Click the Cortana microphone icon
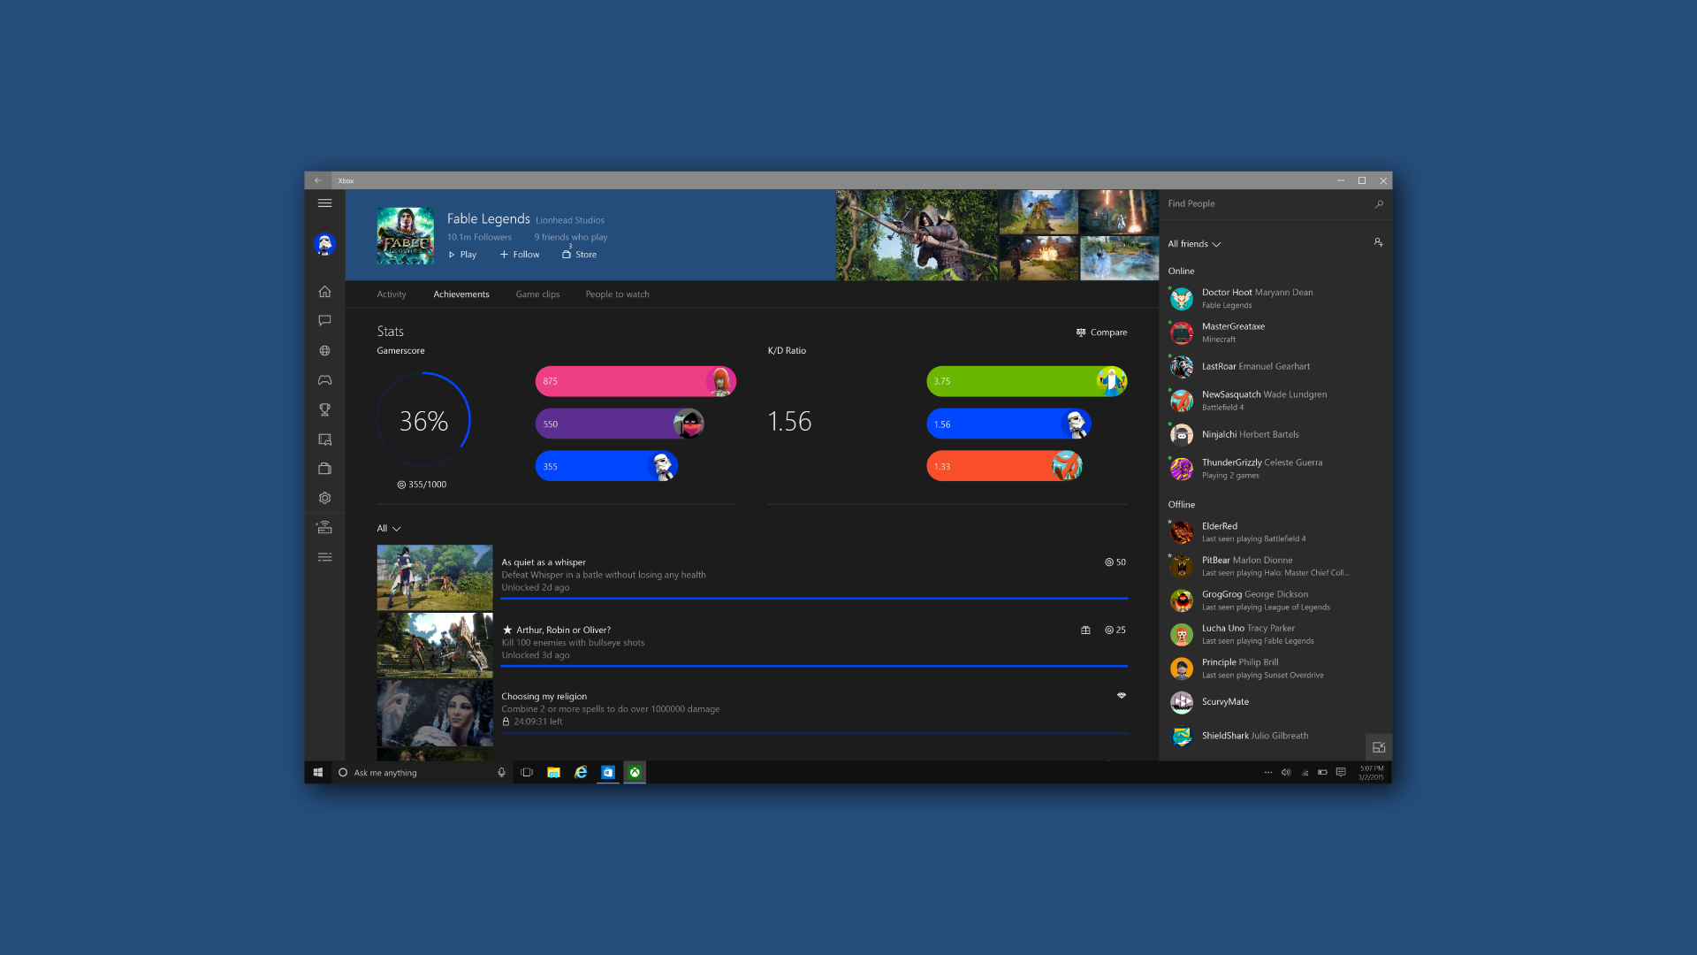1697x955 pixels. click(x=501, y=772)
